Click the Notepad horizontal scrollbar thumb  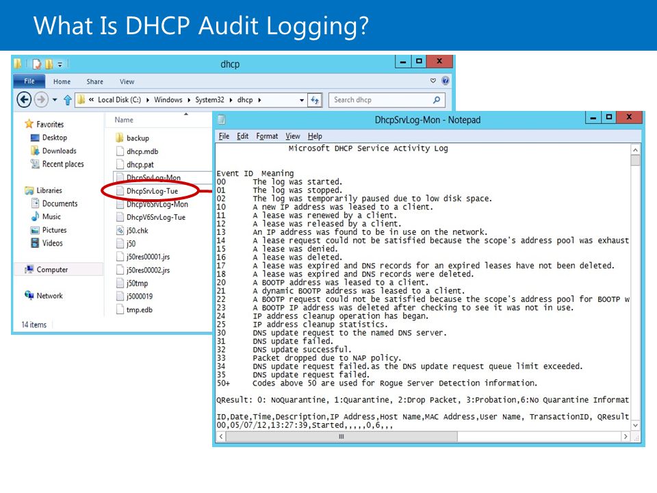[x=342, y=436]
